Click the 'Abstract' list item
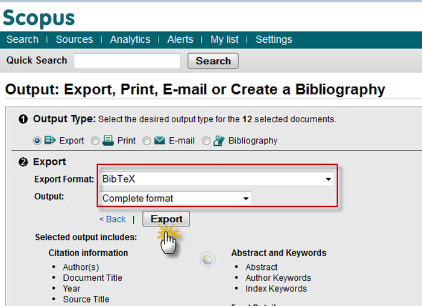The height and width of the screenshot is (306, 422). (261, 267)
